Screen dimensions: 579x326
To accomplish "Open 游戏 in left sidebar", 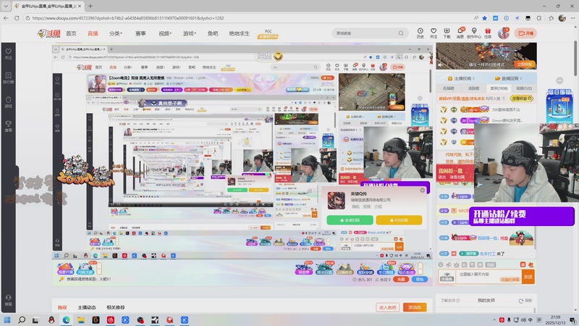I will [x=8, y=102].
